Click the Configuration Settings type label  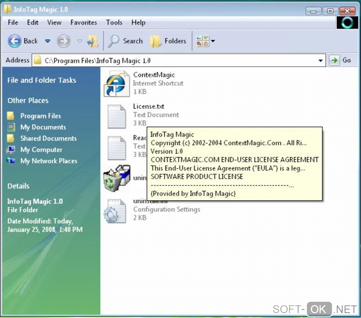click(x=167, y=209)
